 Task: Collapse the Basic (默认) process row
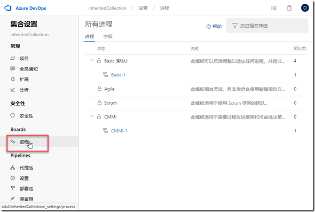tap(91, 60)
